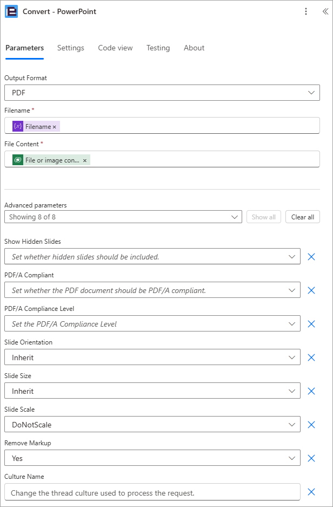Expand the Advanced parameters dropdown
Image resolution: width=333 pixels, height=507 pixels.
point(123,217)
